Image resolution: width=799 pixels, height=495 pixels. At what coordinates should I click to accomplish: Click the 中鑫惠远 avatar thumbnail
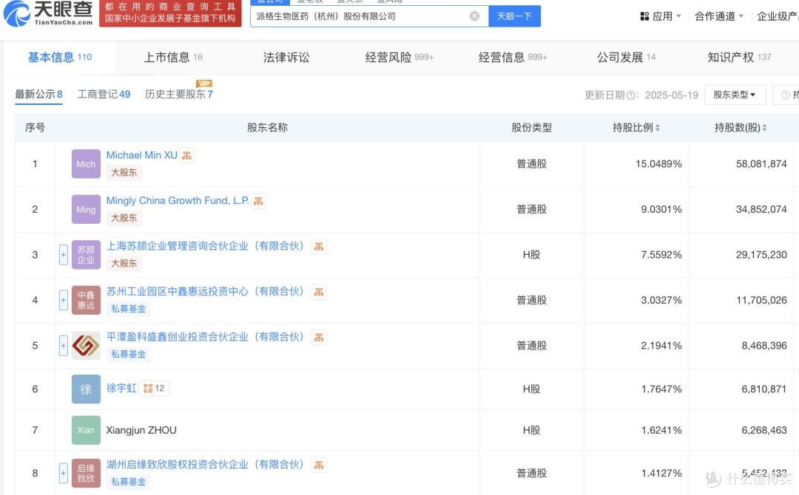[86, 300]
